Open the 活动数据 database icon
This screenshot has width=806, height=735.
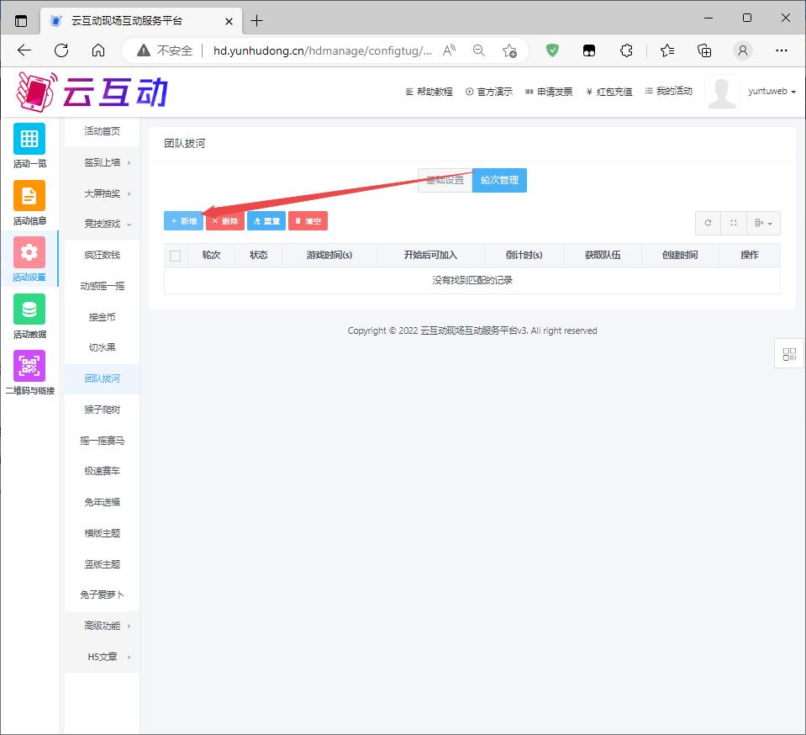point(29,309)
